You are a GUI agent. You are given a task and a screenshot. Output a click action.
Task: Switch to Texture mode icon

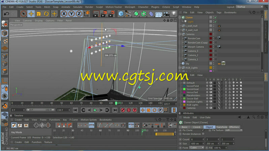coord(5,41)
